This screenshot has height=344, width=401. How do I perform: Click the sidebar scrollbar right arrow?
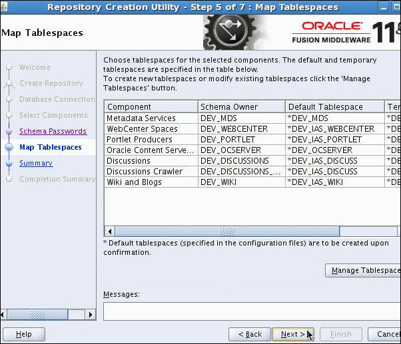(91, 315)
